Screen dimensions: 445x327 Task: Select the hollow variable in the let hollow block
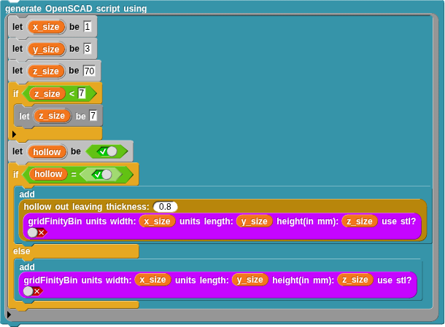coord(47,152)
